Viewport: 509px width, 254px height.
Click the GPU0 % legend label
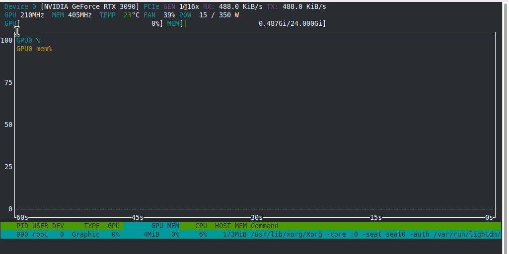coord(28,40)
